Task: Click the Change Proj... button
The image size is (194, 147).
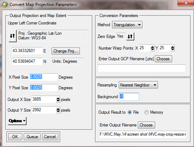Action: click(66, 51)
